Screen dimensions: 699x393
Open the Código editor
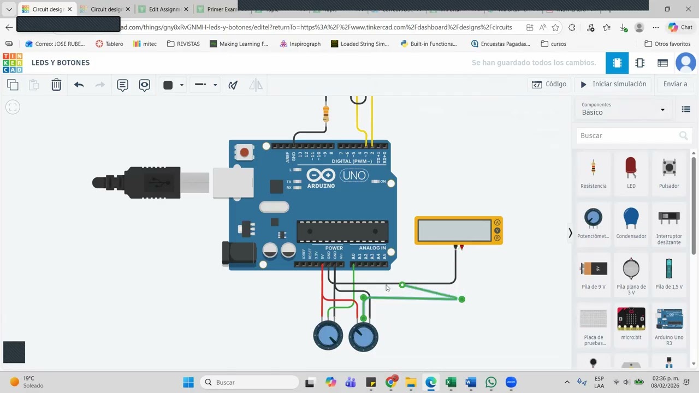pyautogui.click(x=549, y=84)
